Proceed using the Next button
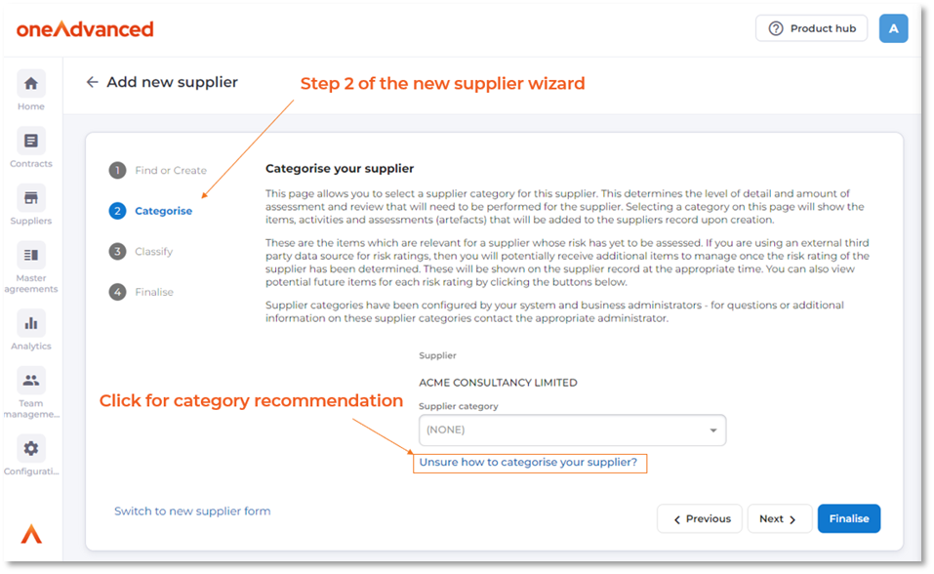Viewport: 934px width, 574px height. [x=779, y=518]
